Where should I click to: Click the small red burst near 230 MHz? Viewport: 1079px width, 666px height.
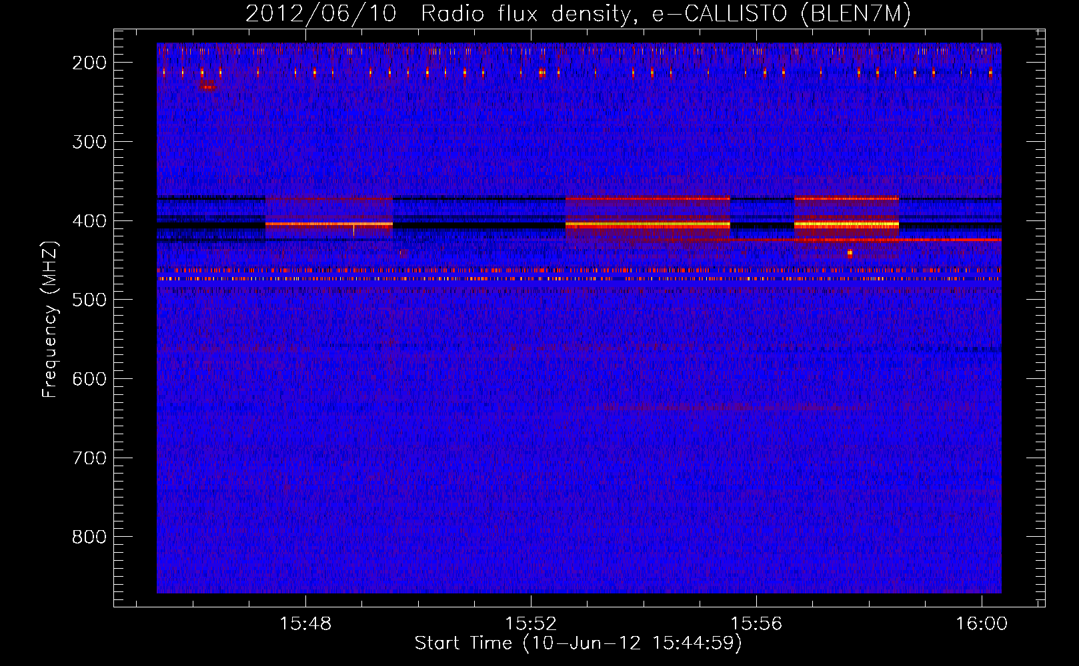pos(208,87)
